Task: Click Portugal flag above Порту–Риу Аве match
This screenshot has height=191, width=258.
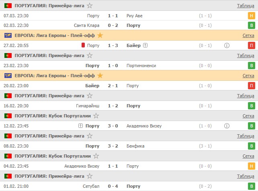Action: pyautogui.click(x=8, y=6)
